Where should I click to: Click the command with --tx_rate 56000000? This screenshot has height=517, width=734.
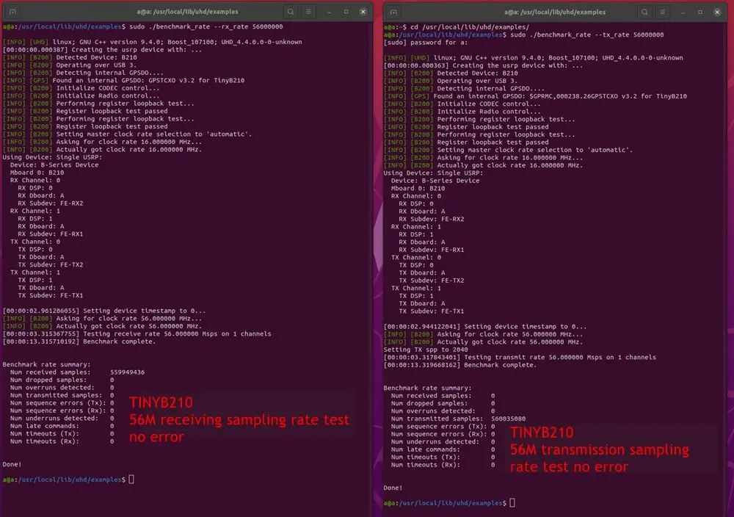[587, 35]
